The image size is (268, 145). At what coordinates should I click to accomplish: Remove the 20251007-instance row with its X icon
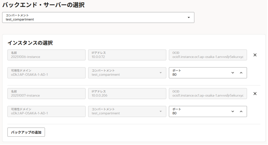[x=255, y=94]
